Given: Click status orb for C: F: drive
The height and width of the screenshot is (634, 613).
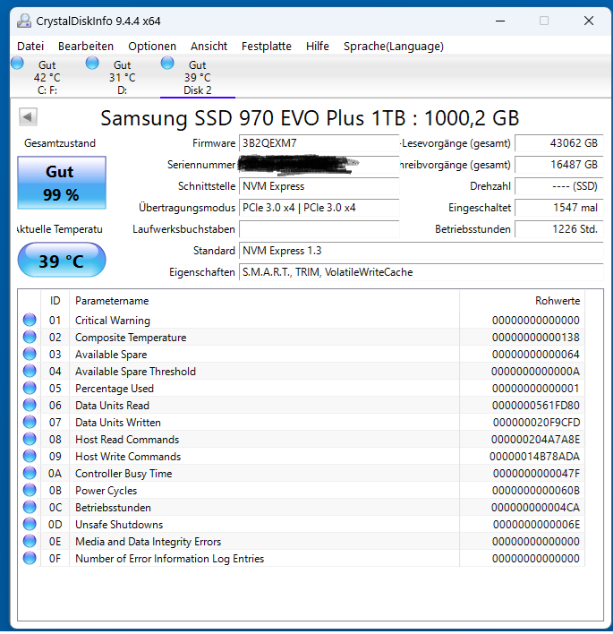Looking at the screenshot, I should click(17, 63).
